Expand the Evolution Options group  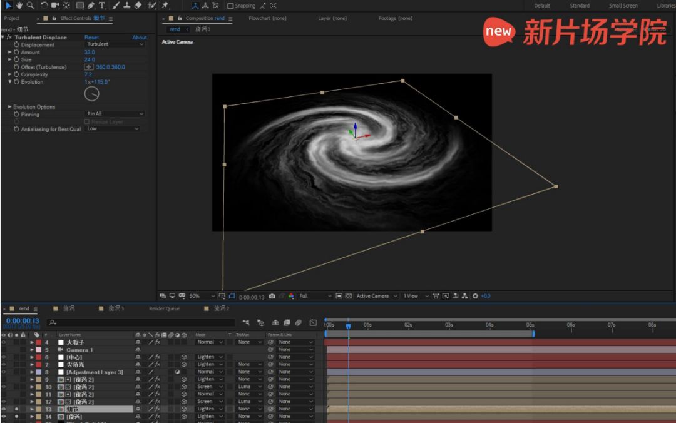[x=10, y=107]
